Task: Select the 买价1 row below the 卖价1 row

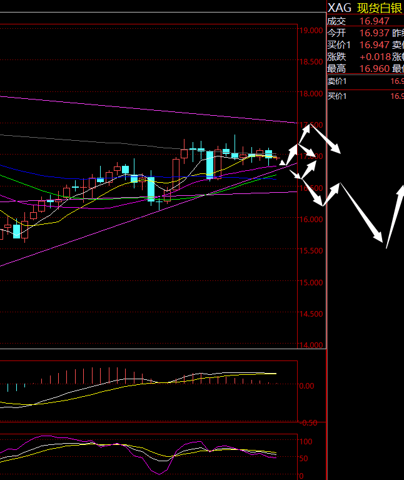Action: tap(366, 96)
